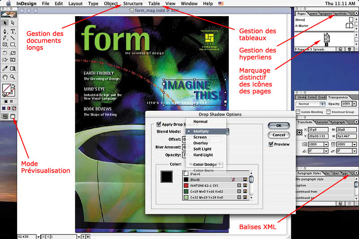Viewport: 359px width, 239px height.
Task: Pick the Free Transform tool
Action: (13, 60)
